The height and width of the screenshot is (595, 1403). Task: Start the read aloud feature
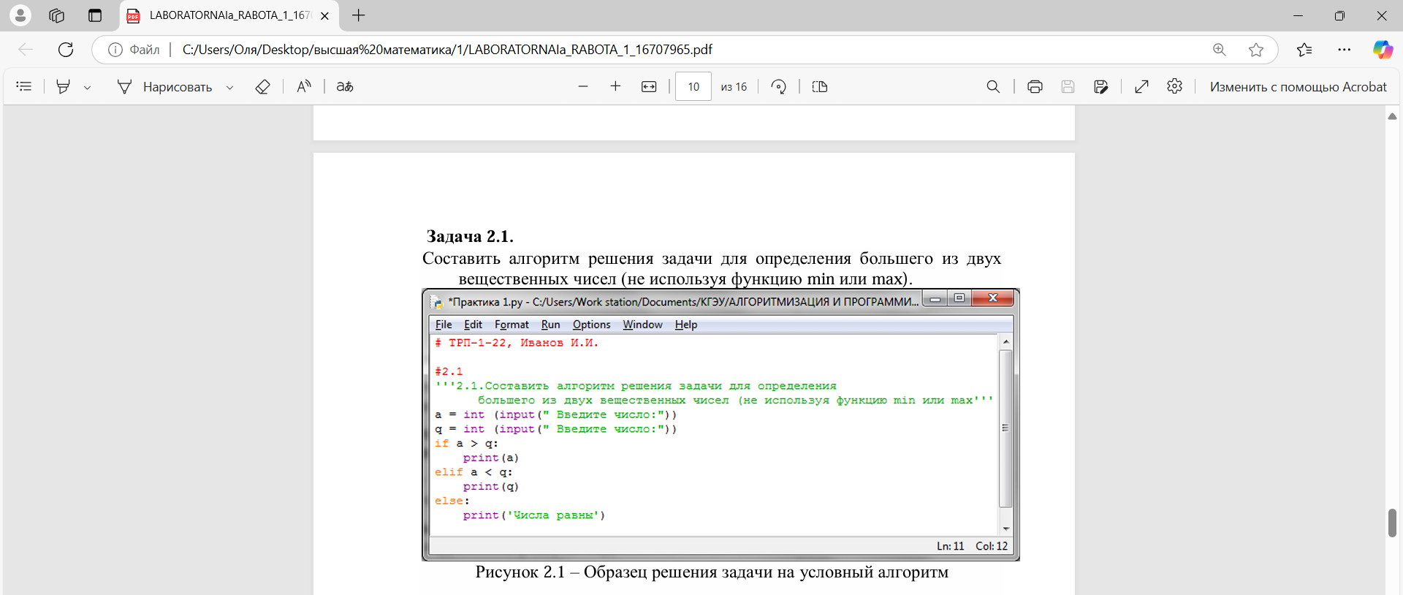coord(304,86)
